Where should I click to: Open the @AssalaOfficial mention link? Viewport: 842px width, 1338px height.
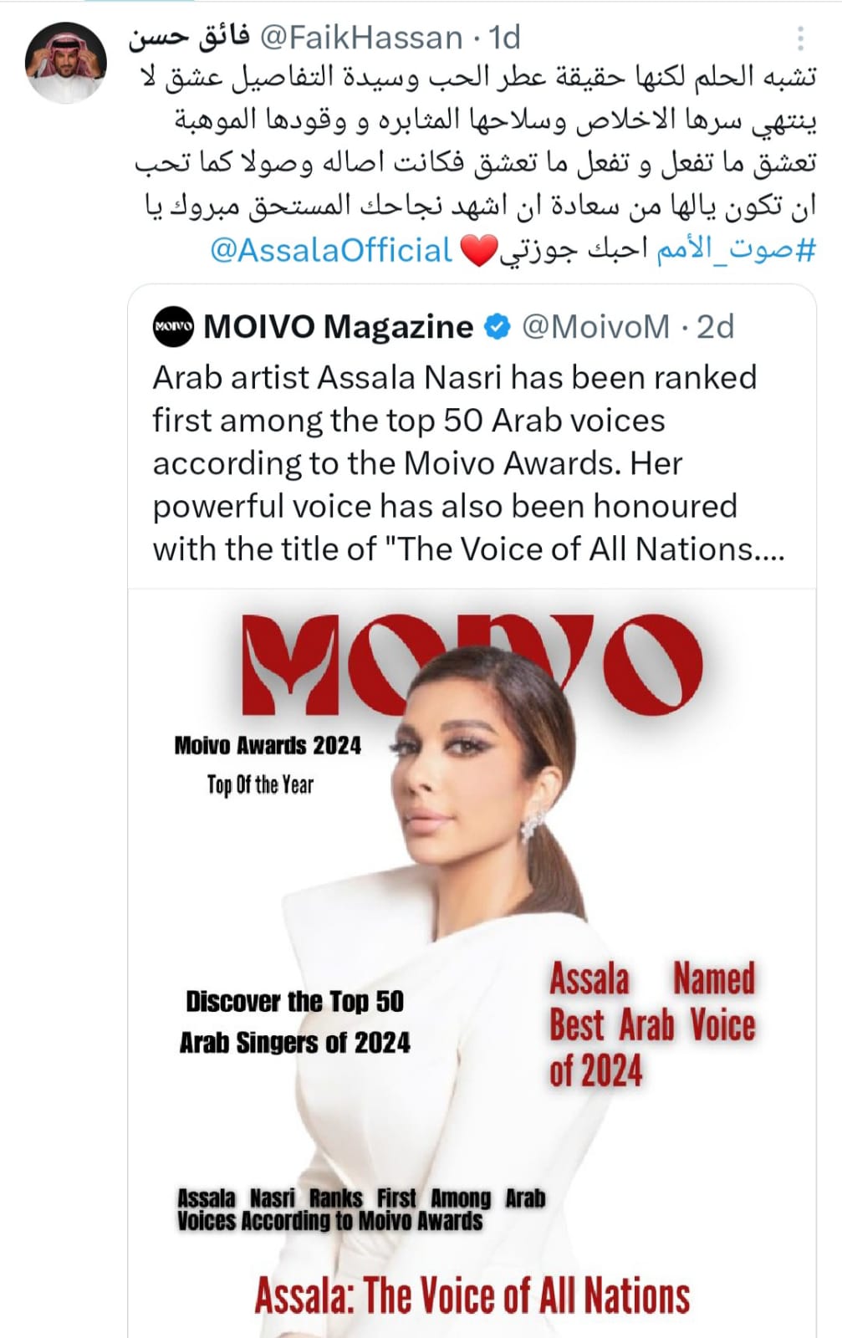(330, 250)
